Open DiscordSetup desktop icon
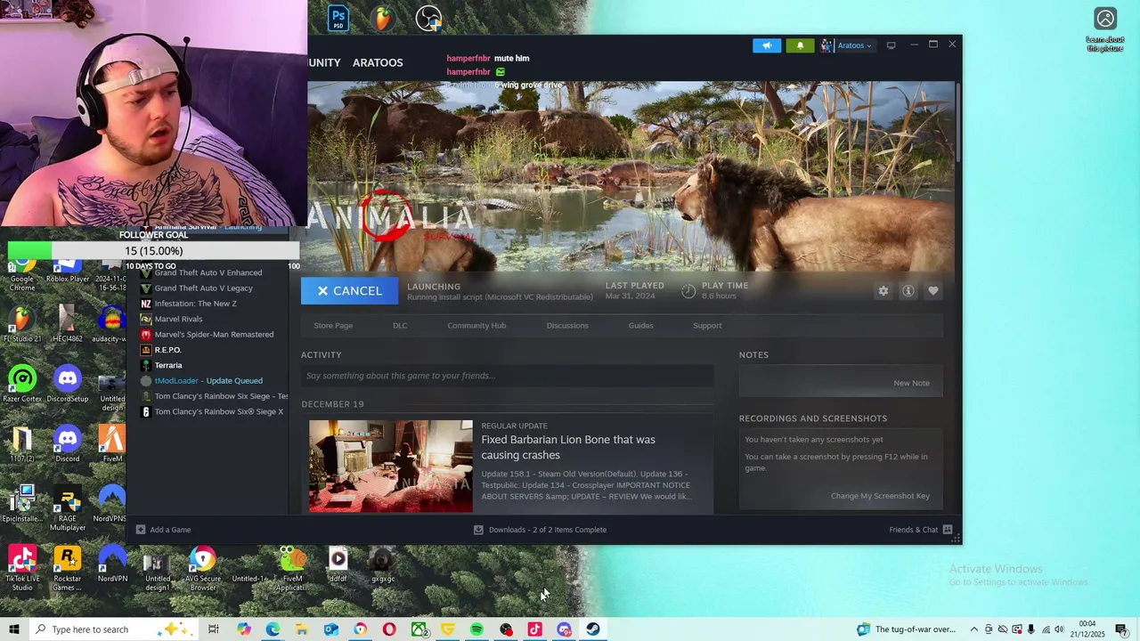 pyautogui.click(x=68, y=384)
